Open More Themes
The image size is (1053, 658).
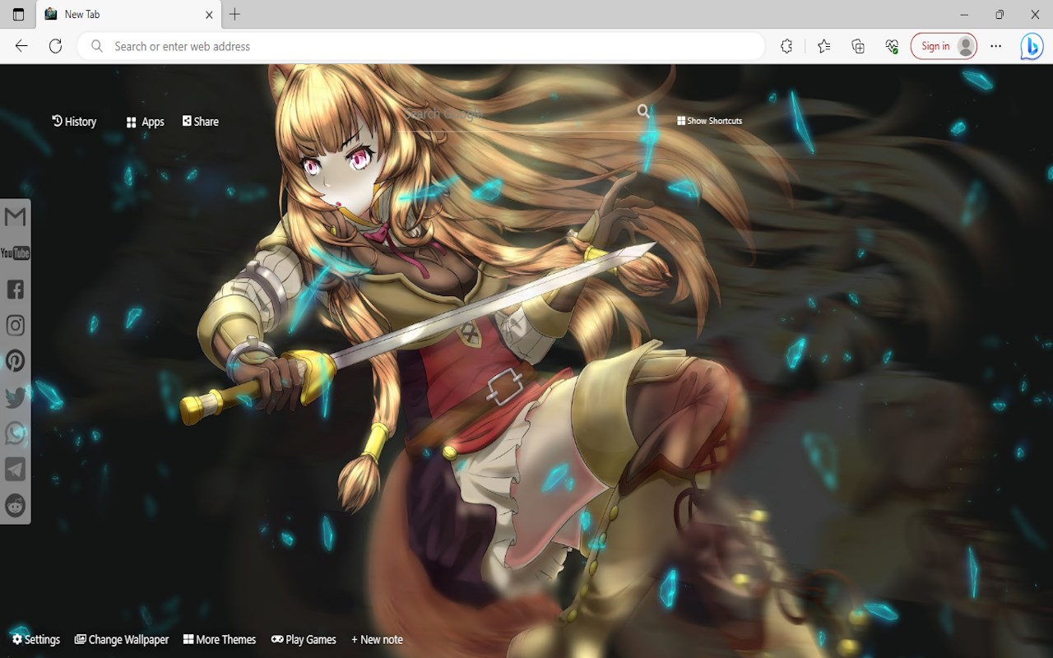220,639
